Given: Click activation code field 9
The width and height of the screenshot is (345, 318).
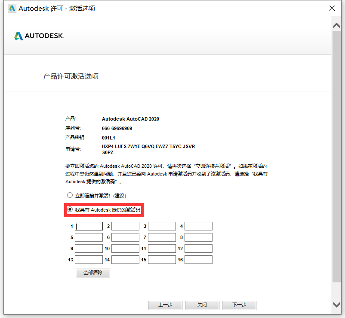Looking at the screenshot, I should click(x=89, y=248).
